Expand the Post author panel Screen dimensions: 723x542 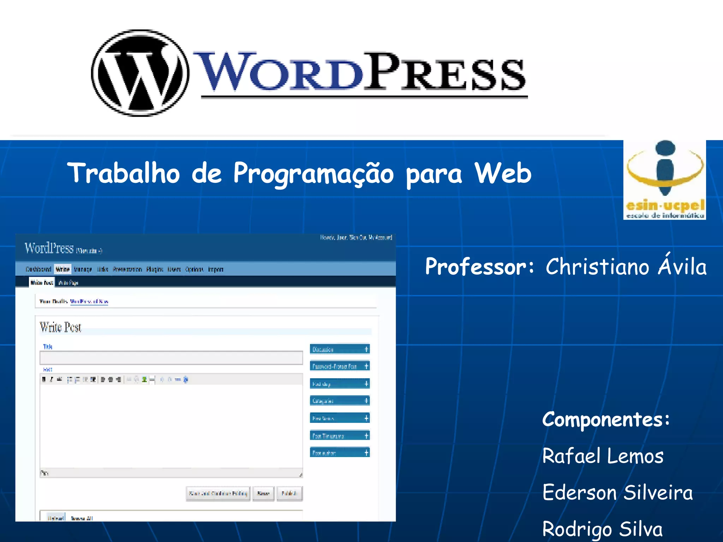[x=366, y=453]
